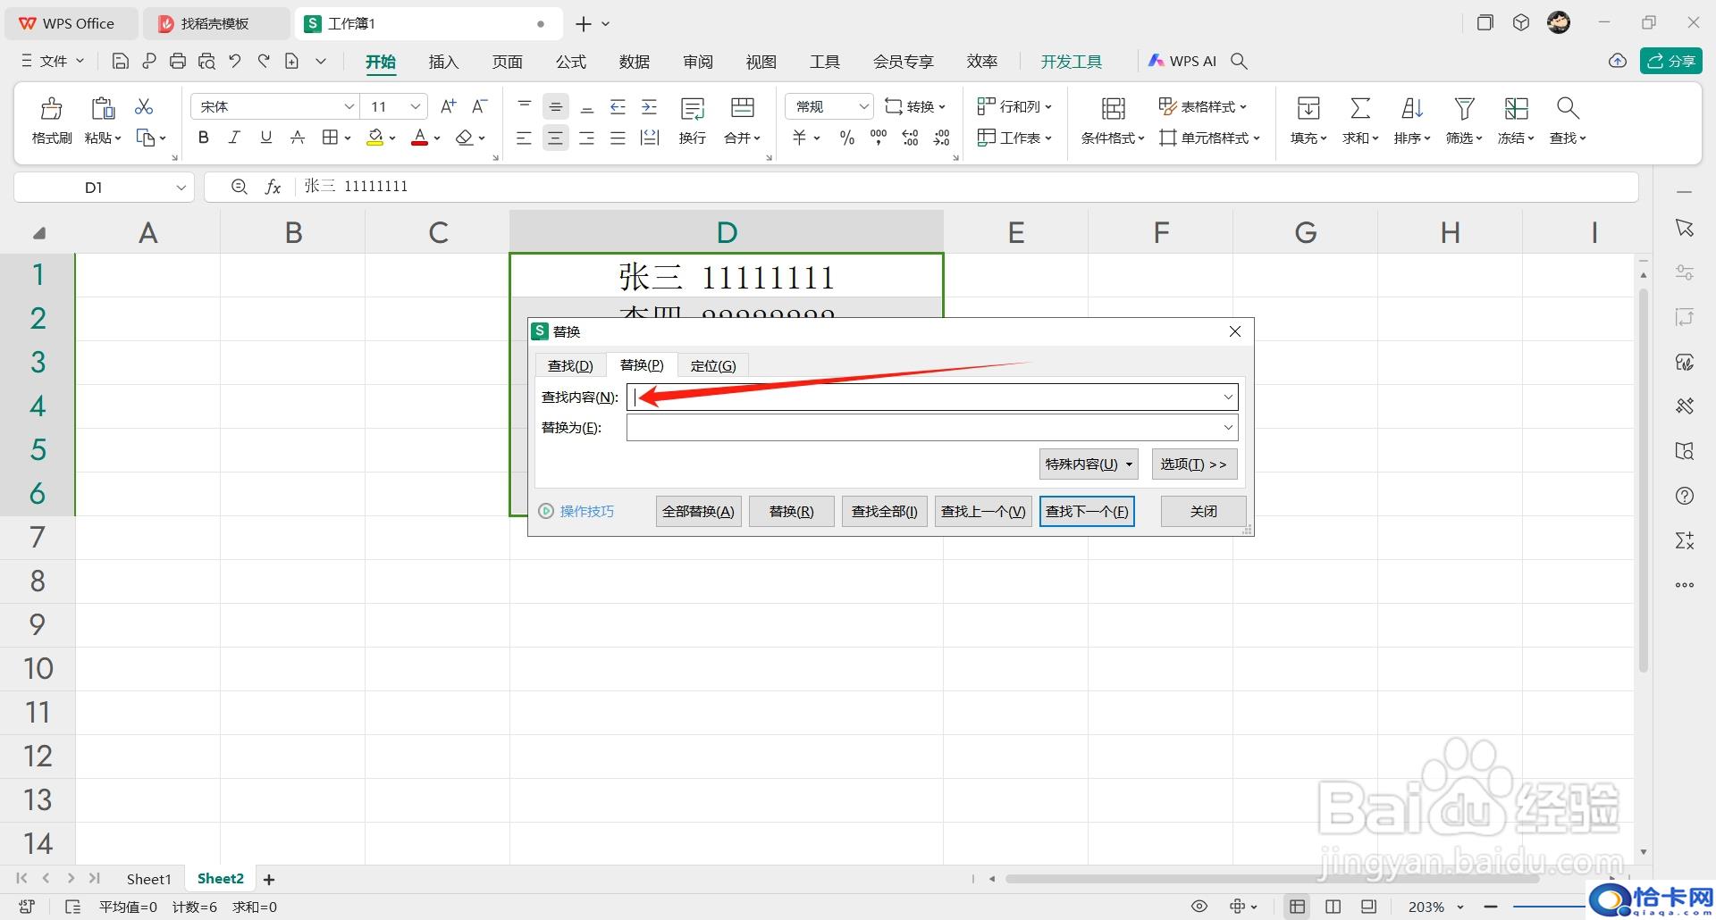
Task: Click the 查找全部(I) button
Action: click(885, 512)
